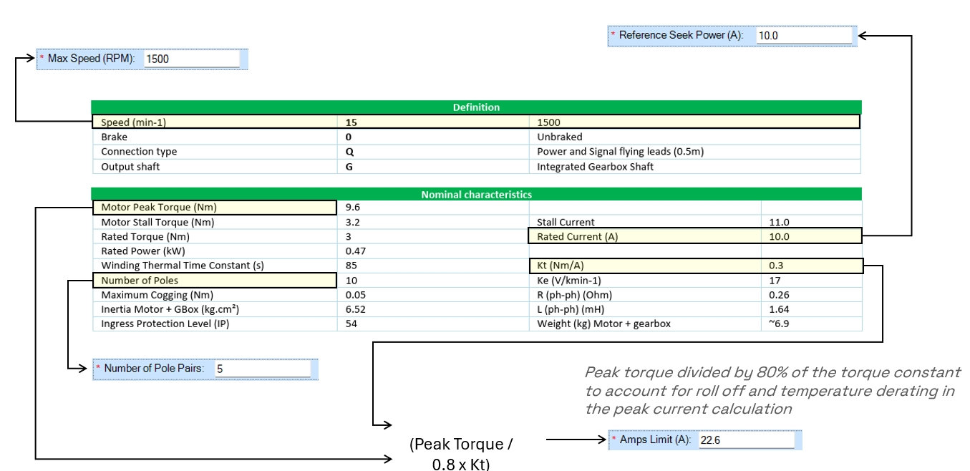Click the output shaft code G

[x=349, y=167]
